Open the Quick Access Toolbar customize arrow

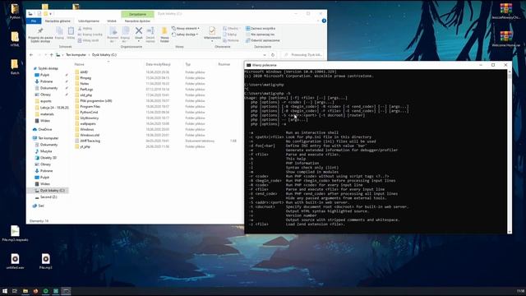pos(51,14)
